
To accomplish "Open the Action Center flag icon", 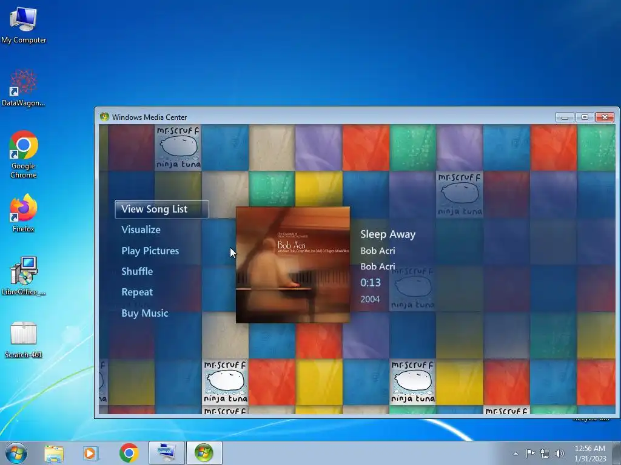I will tap(530, 453).
